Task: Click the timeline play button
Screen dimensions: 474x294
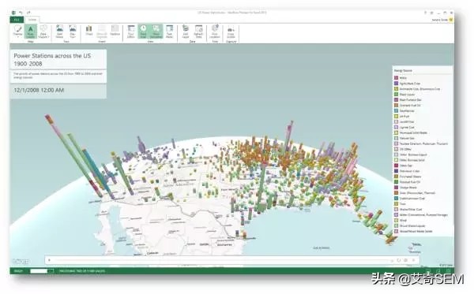Action: tap(49, 260)
